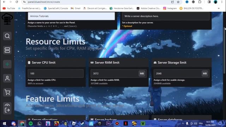Go back with the browser back arrow
226x127 pixels.
(4, 2)
